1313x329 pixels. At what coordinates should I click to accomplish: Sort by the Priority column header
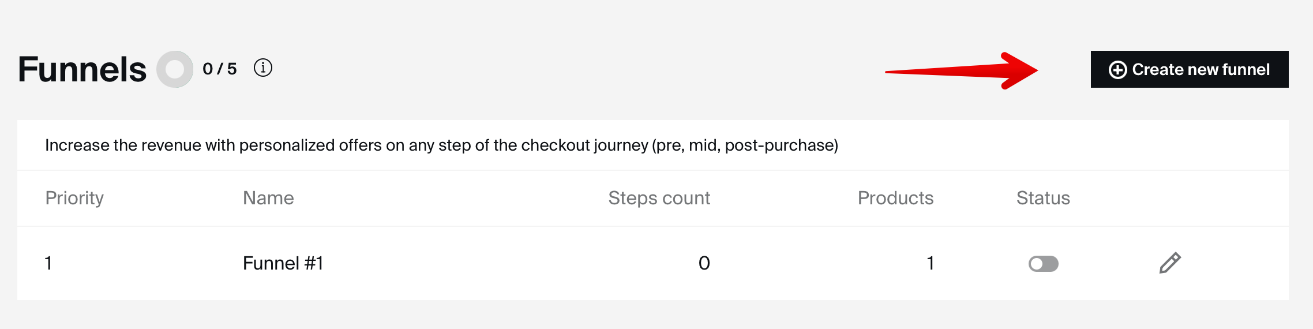tap(74, 198)
